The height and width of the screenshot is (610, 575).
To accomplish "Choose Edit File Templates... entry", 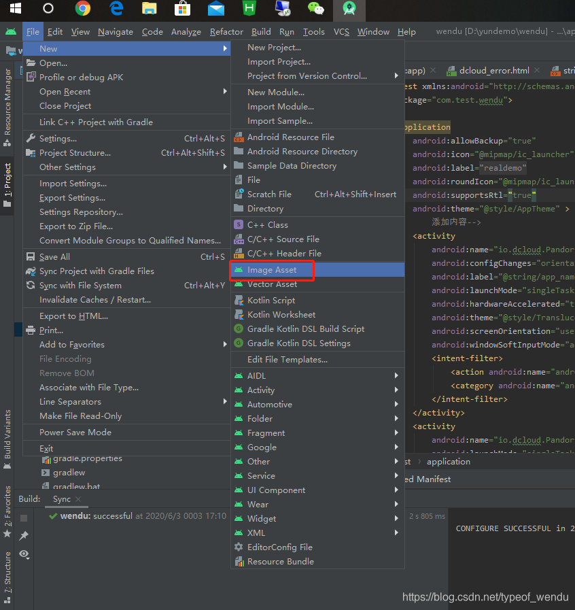I will tap(317, 360).
